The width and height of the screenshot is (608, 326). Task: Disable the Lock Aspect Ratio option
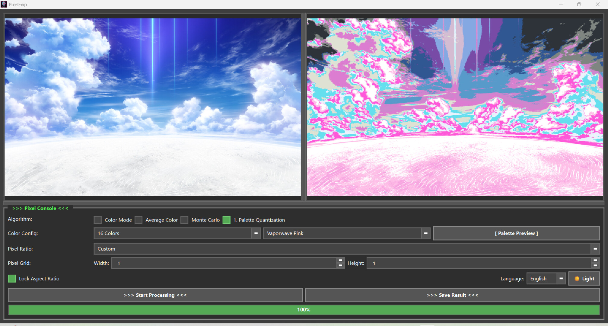[12, 278]
